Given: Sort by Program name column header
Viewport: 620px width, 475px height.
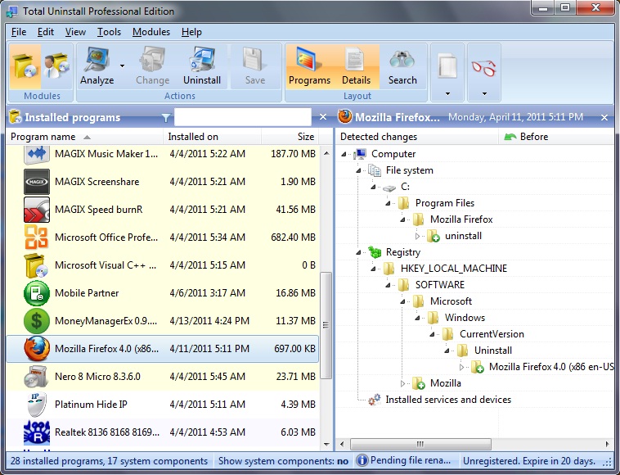Looking at the screenshot, I should [x=84, y=137].
